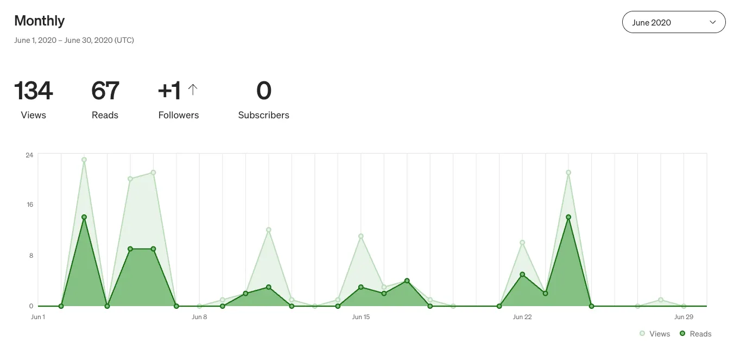Toggle the Reads legend marker
Viewport: 740px width, 349px height.
pyautogui.click(x=682, y=334)
